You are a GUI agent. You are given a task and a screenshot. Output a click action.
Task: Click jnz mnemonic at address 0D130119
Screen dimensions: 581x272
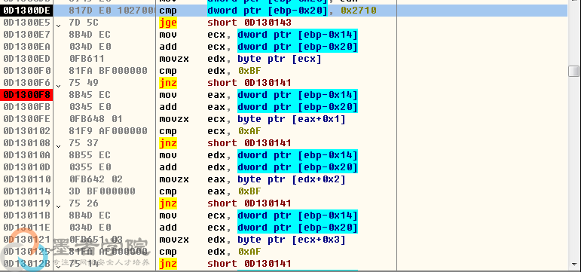click(168, 203)
